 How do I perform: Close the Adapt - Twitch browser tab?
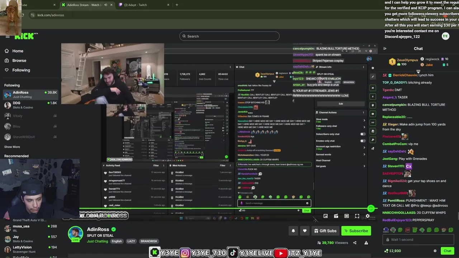click(x=168, y=5)
